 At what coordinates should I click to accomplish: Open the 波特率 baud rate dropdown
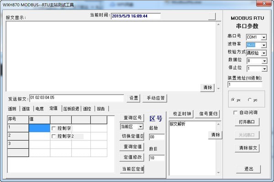[x=264, y=45]
